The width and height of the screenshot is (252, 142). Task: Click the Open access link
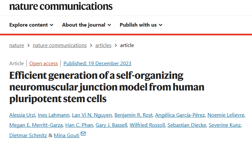pyautogui.click(x=43, y=64)
